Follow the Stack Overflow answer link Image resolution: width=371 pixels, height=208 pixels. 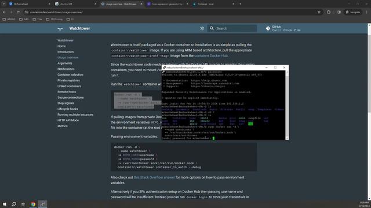(x=154, y=177)
